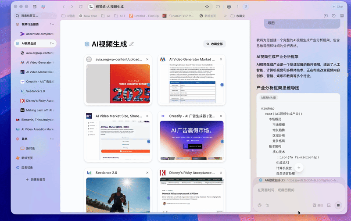This screenshot has width=351, height=221.
Task: Open the three-dot browser menu
Action: tap(238, 7)
